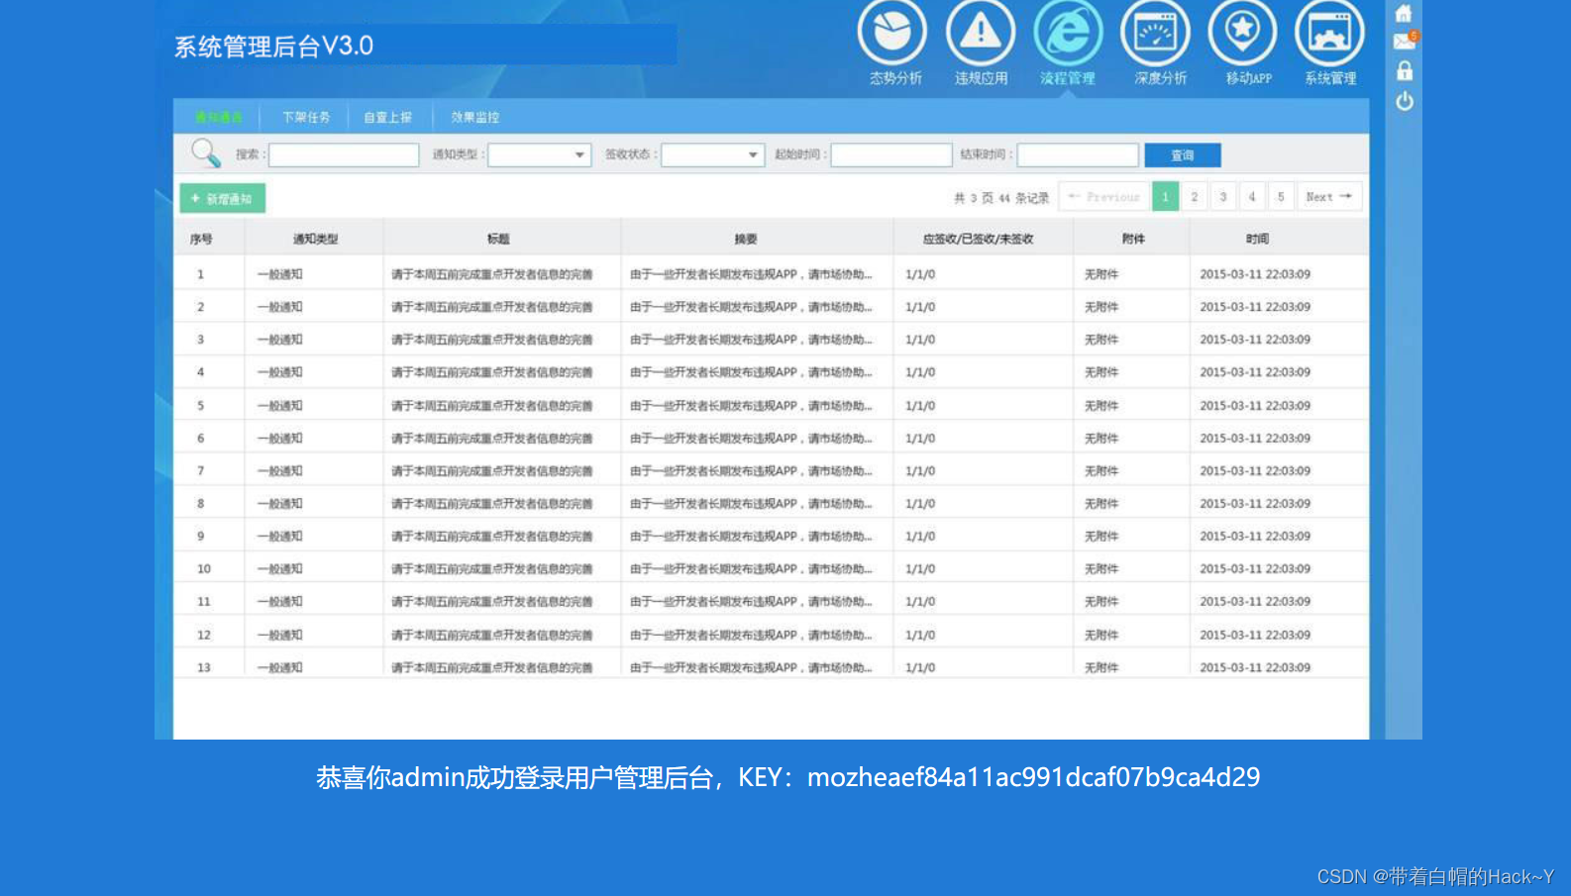1571x896 pixels.
Task: Expand the 签收状态 dropdown
Action: 712,154
